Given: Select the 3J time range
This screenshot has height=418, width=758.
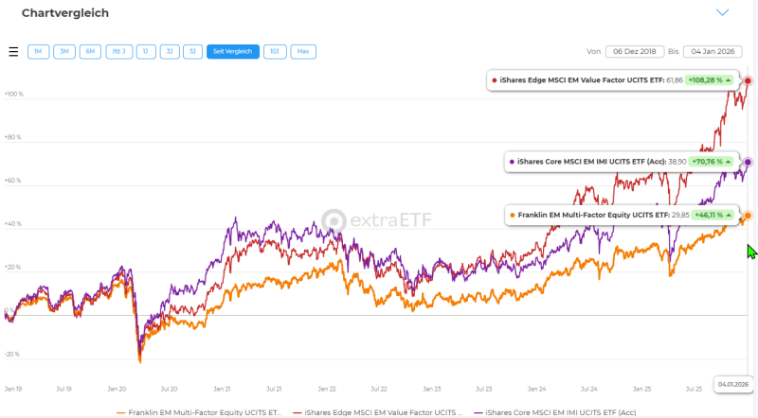Looking at the screenshot, I should click(168, 51).
